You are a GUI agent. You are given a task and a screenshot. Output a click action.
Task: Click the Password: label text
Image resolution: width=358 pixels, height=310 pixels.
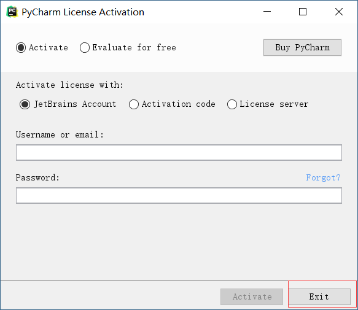click(x=37, y=177)
